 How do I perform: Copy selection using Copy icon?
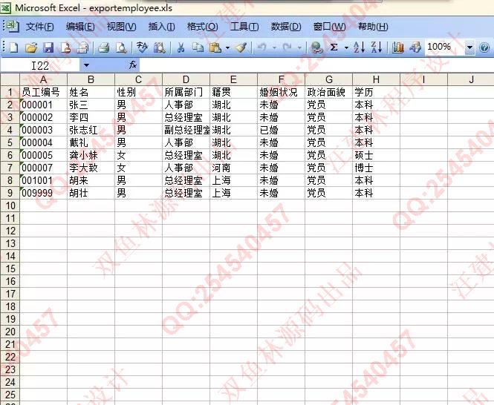(x=198, y=47)
